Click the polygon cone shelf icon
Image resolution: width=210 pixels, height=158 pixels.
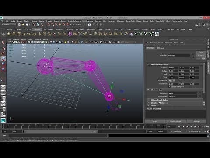pos(24,34)
